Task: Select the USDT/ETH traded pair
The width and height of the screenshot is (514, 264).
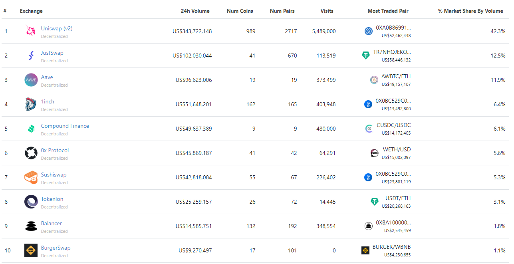Action: [398, 198]
